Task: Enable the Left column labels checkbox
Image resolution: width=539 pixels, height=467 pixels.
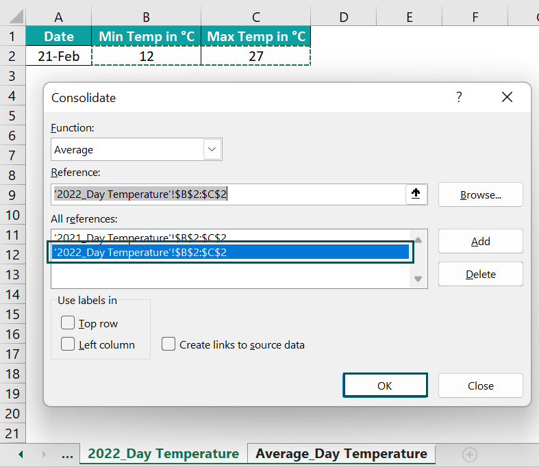Action: tap(68, 344)
